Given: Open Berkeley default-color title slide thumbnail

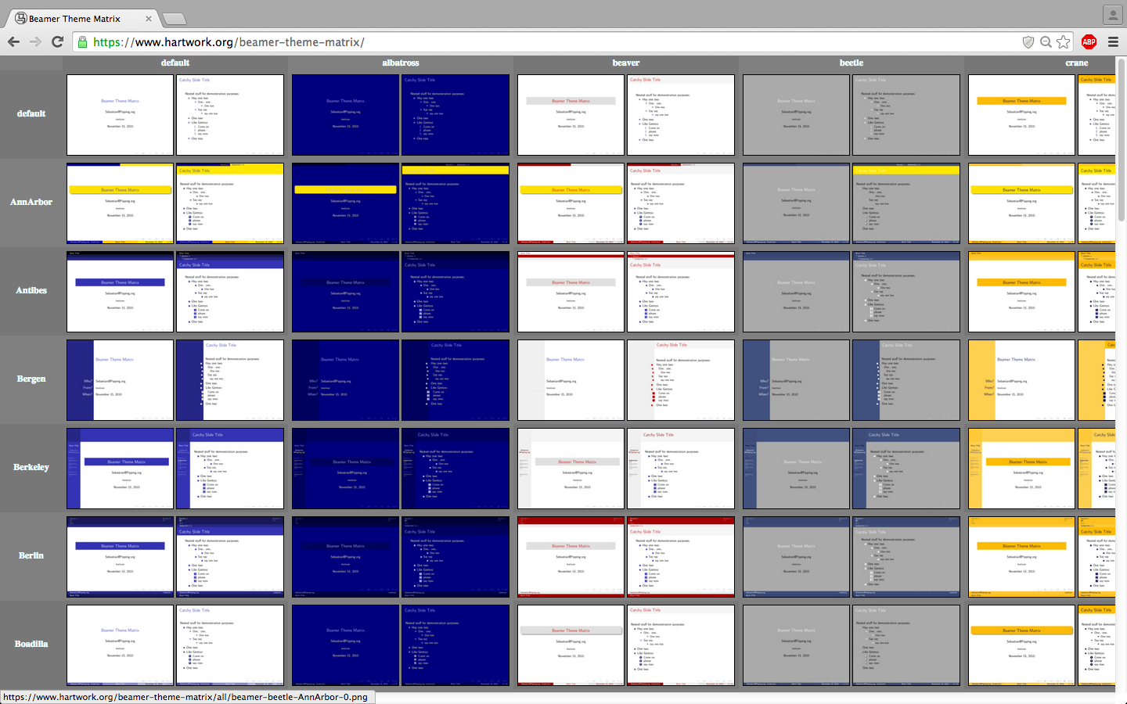Looking at the screenshot, I should (120, 469).
